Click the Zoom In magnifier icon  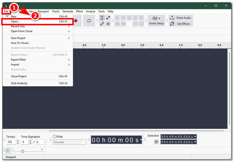[117, 18]
